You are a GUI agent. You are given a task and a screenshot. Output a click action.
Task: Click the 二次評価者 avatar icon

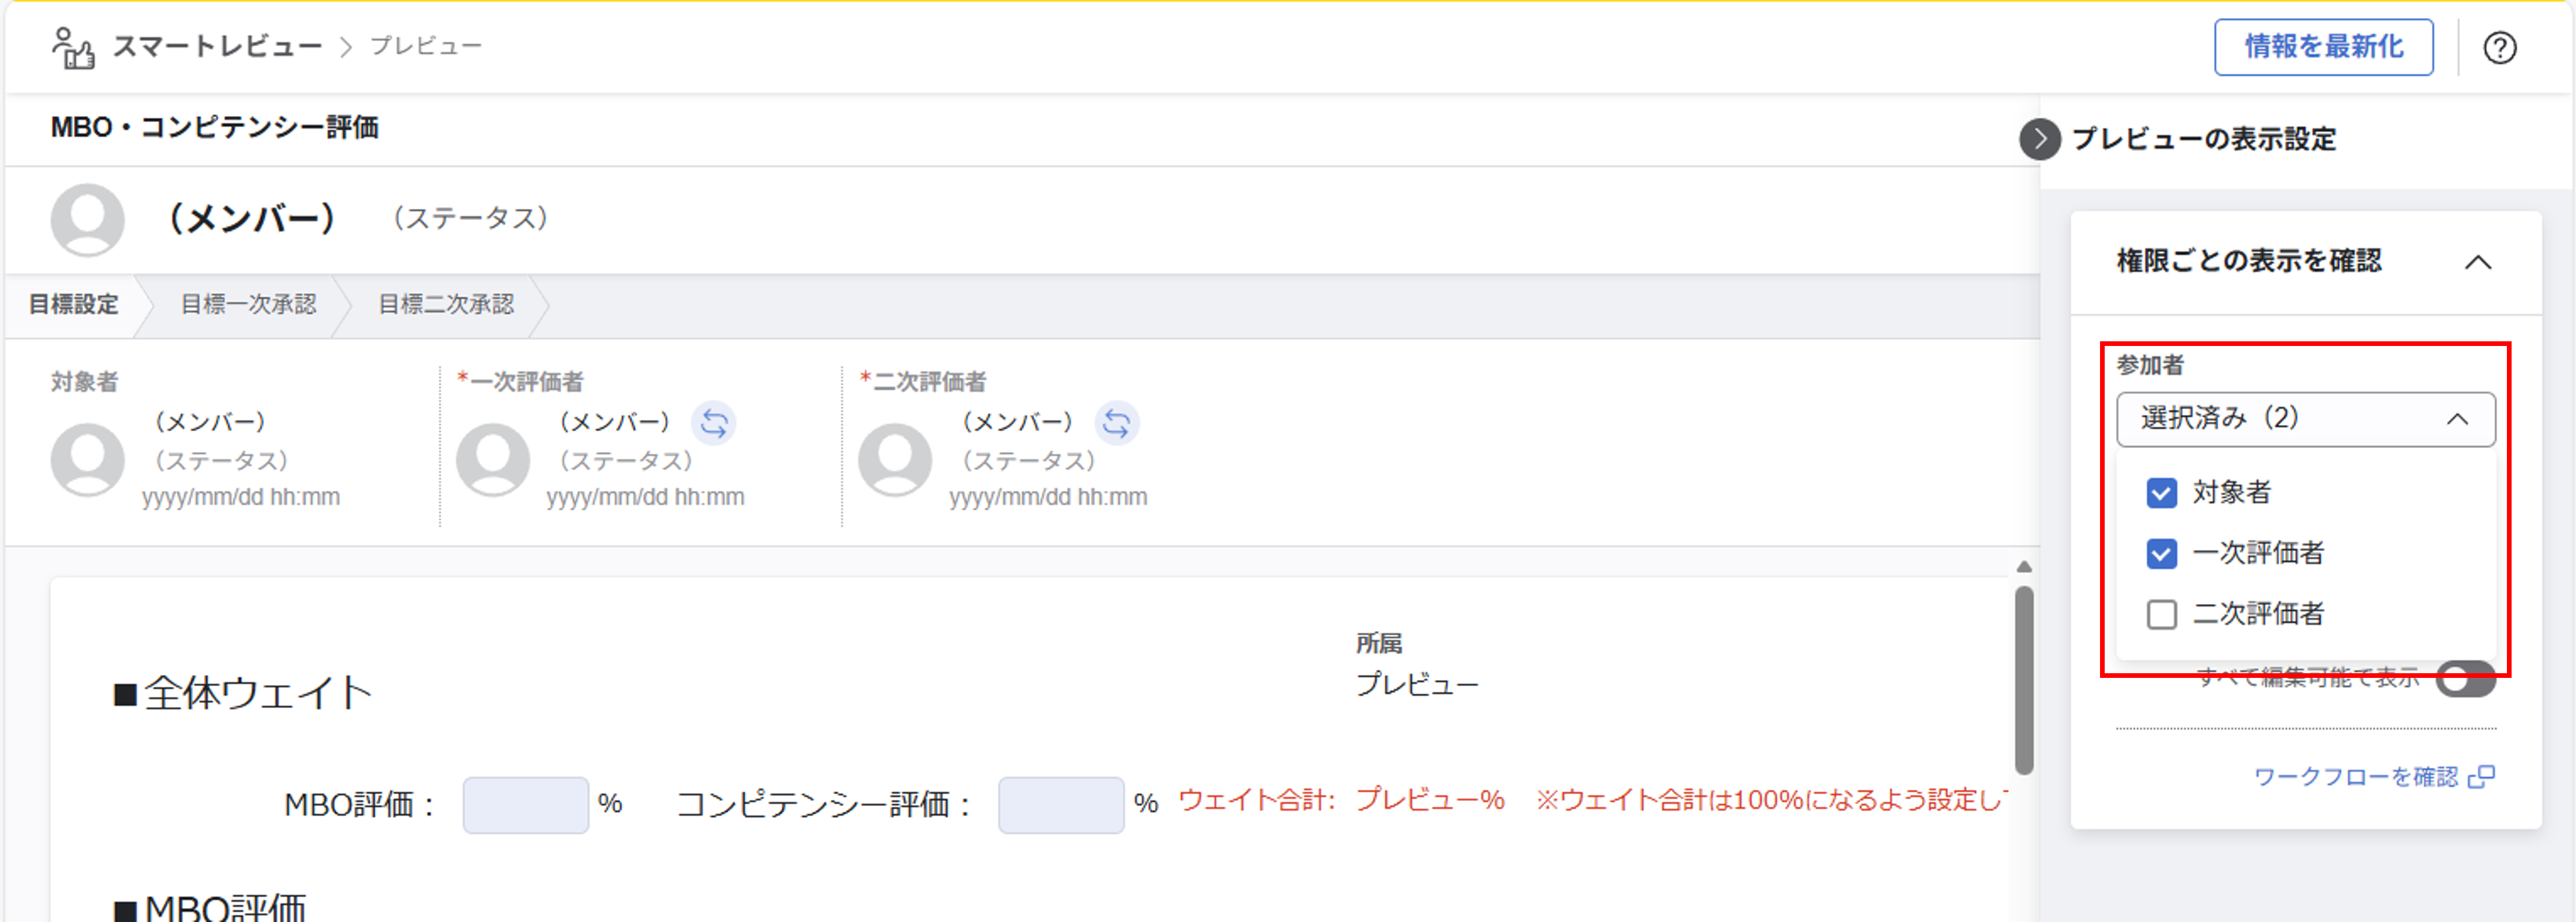coord(895,459)
